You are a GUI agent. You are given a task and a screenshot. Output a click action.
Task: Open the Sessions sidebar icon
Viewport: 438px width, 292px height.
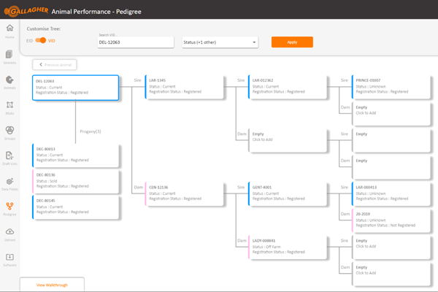(x=9, y=56)
